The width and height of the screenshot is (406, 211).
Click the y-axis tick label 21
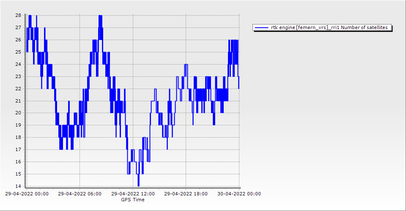(x=18, y=101)
